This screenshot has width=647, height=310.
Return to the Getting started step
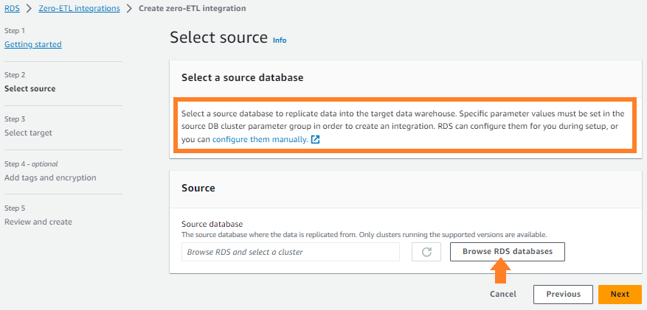[x=33, y=44]
